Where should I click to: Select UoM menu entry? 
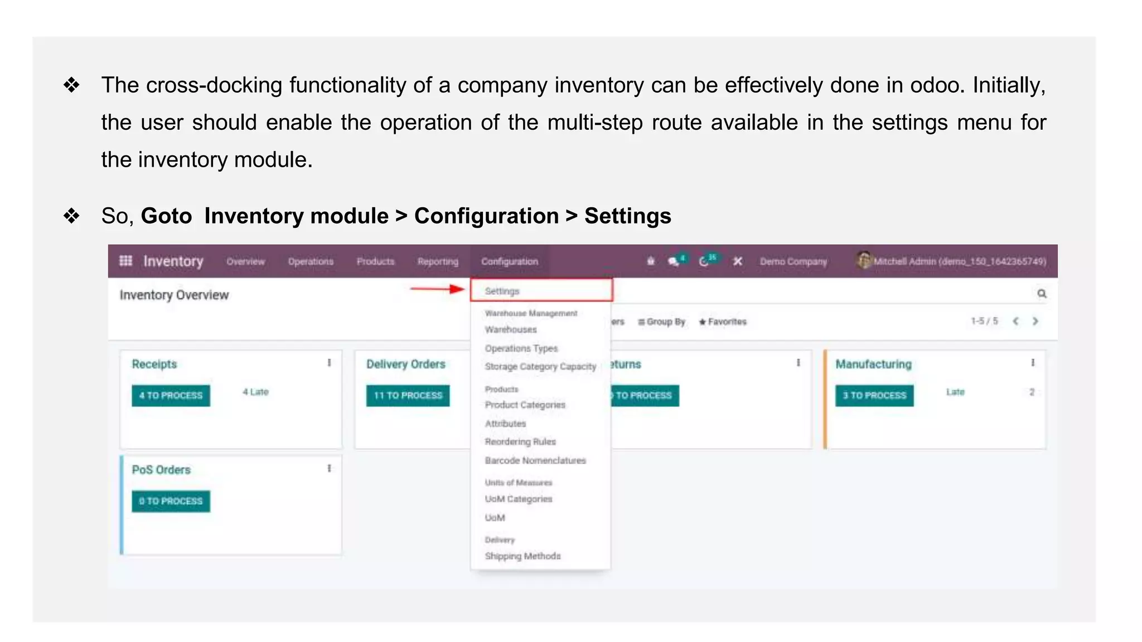(495, 518)
